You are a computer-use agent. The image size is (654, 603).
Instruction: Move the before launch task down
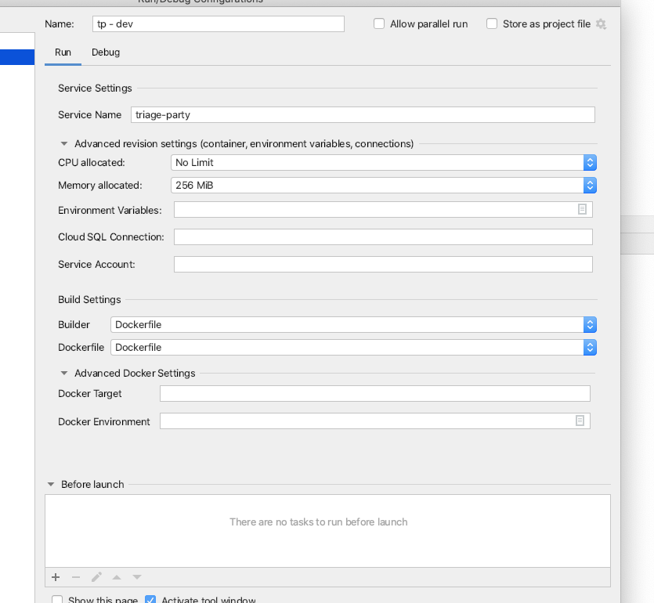point(137,578)
